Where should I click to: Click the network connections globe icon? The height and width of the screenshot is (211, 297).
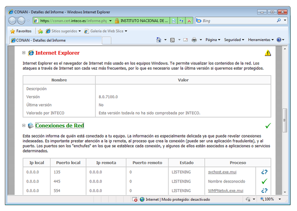coord(31,126)
